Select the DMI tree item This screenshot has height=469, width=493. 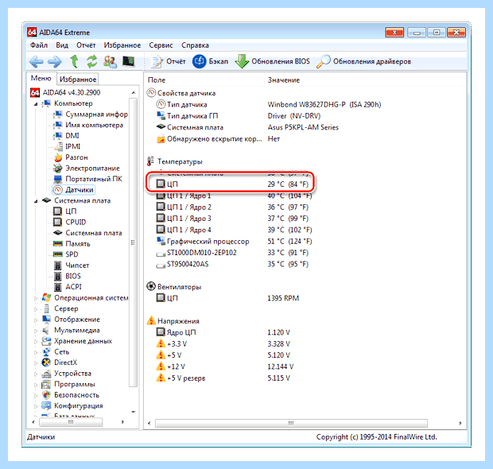pos(66,136)
